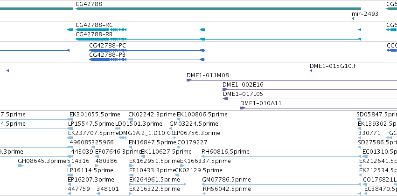Screen dimensions: 397x196
Task: Click the 443039 EST label
Action: coord(82,152)
